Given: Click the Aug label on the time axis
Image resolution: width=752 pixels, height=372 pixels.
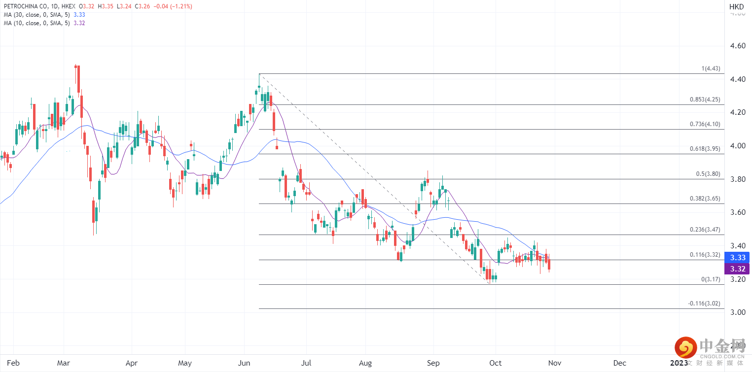Looking at the screenshot, I should (365, 363).
